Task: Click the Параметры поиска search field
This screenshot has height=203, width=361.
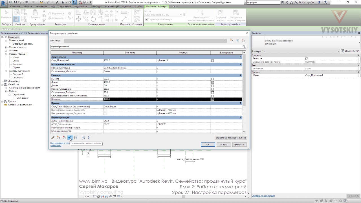Action: click(x=146, y=47)
